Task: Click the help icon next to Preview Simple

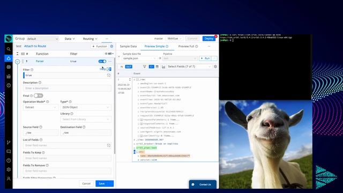Action: [167, 47]
